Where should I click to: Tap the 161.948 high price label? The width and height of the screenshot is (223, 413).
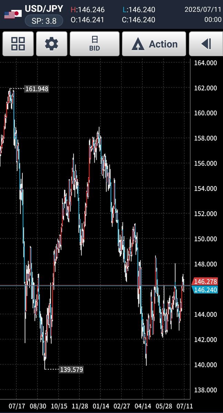point(37,89)
